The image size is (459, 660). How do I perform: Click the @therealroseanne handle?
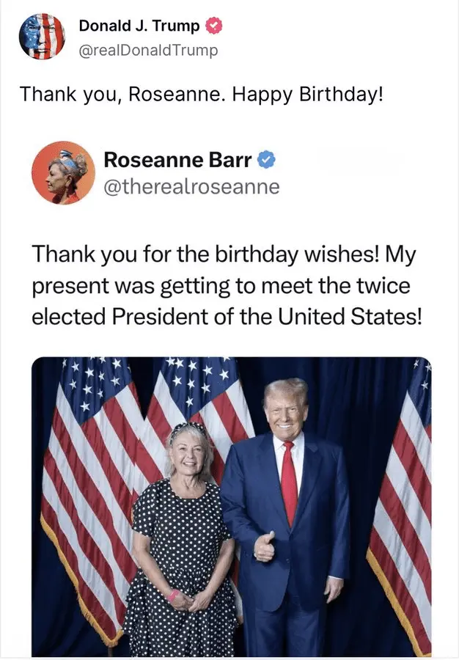pos(192,187)
